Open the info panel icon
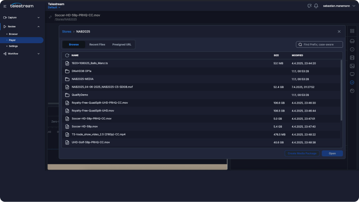This screenshot has width=359, height=202. point(352,49)
